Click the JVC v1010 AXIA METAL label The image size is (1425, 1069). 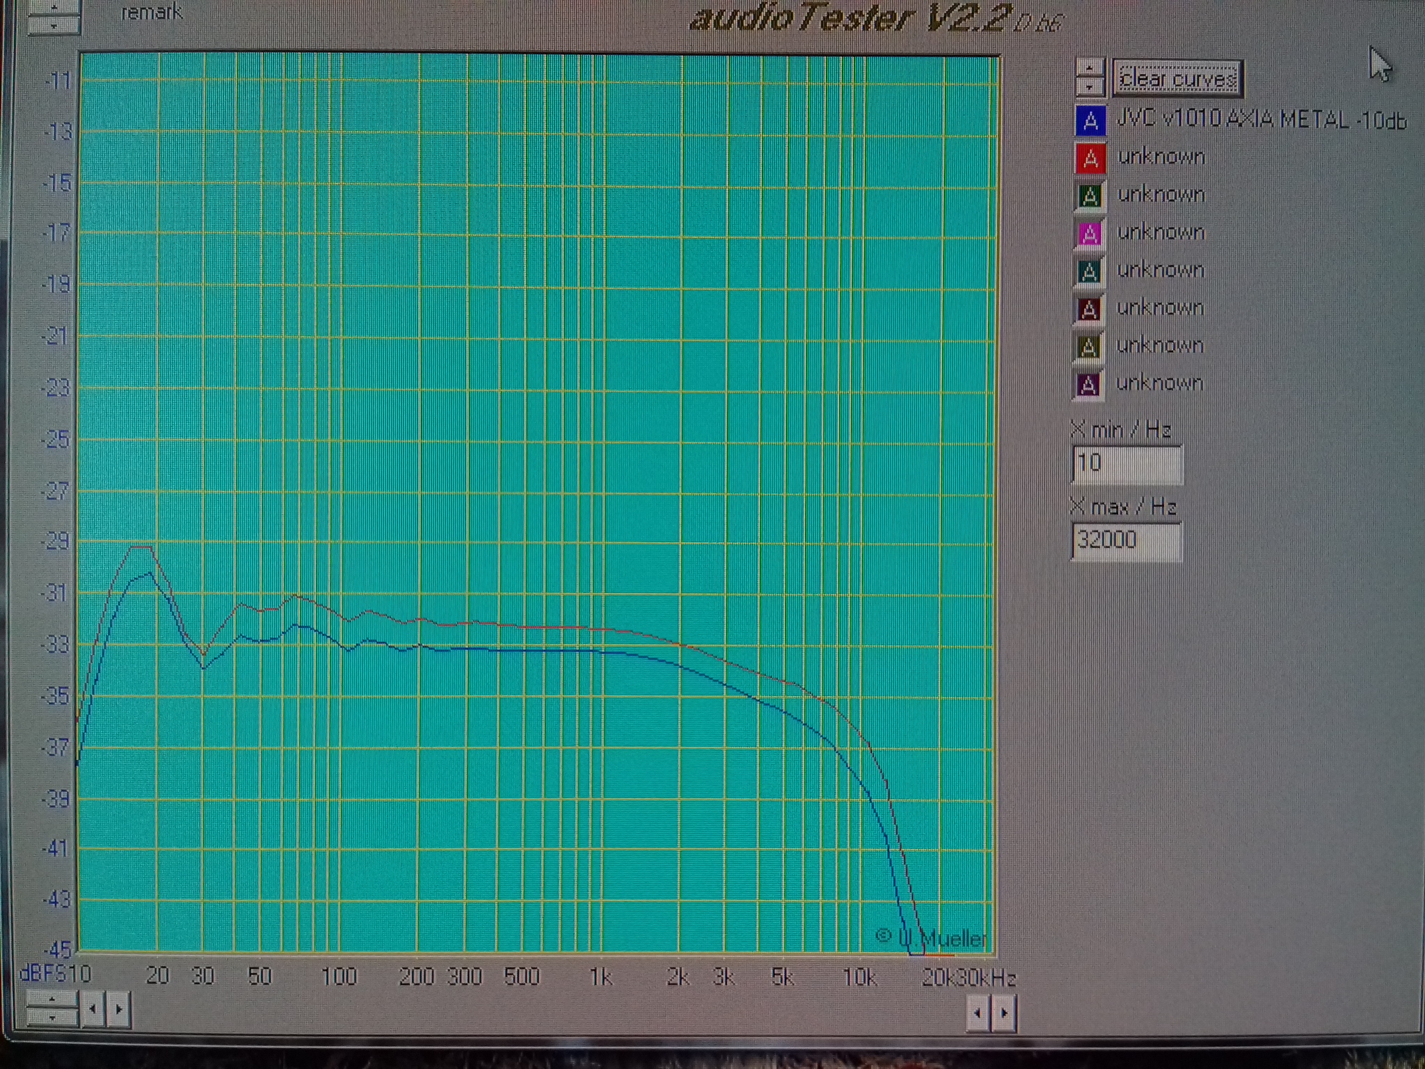coord(1261,120)
